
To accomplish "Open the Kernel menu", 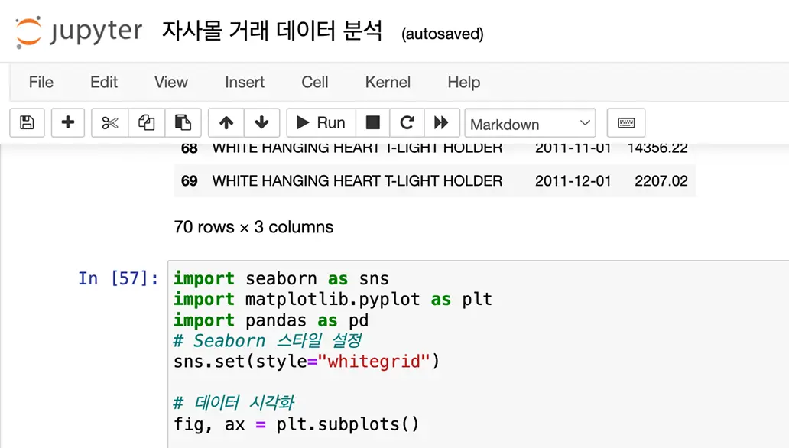I will (x=388, y=82).
